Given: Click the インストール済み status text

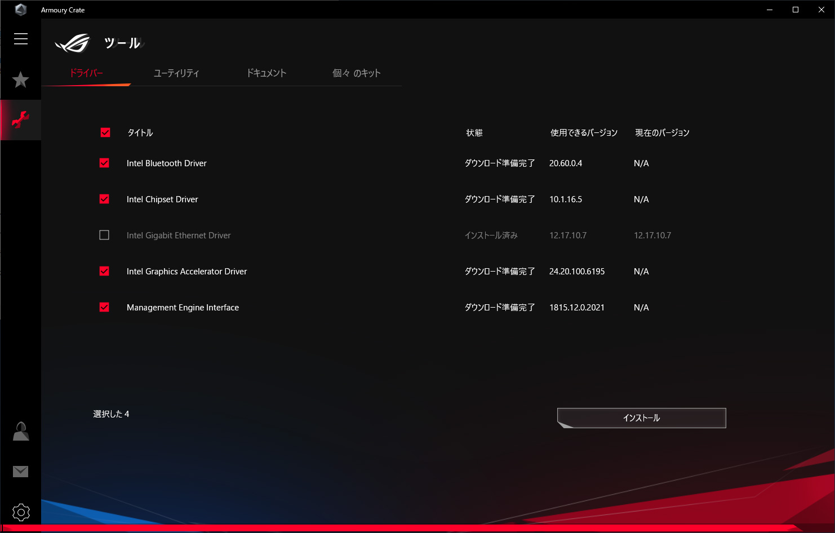Looking at the screenshot, I should [x=491, y=236].
